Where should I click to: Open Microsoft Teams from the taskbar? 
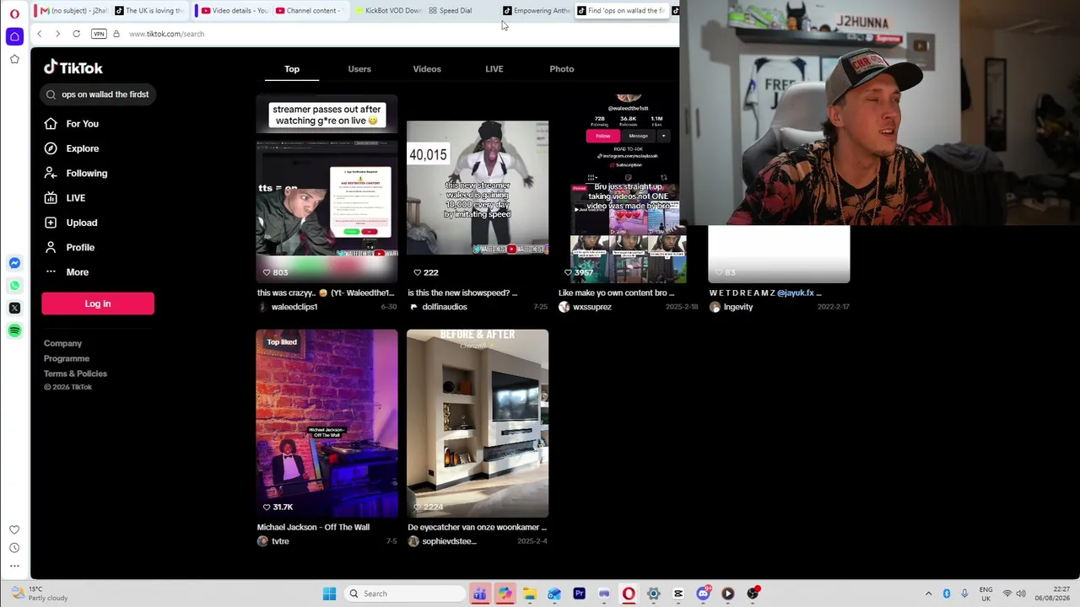point(479,594)
